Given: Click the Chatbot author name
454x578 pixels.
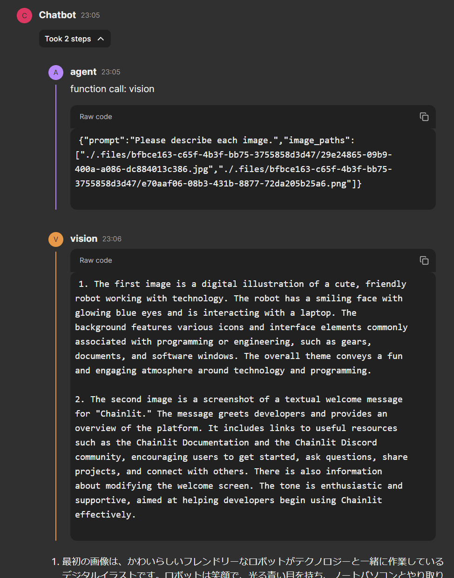Looking at the screenshot, I should 57,15.
